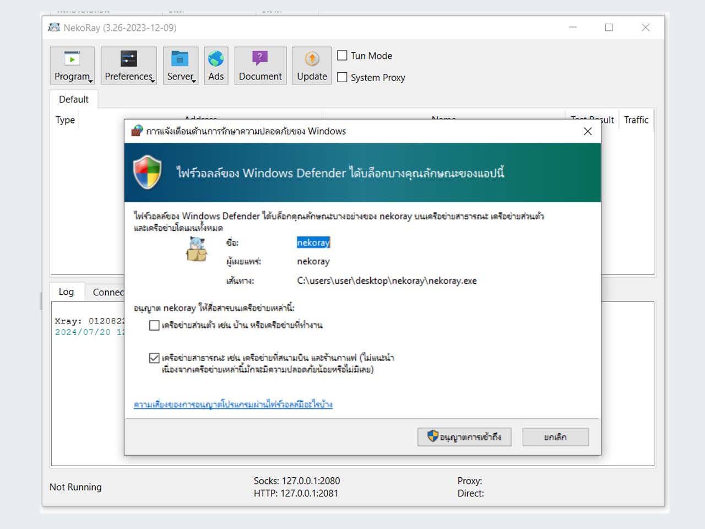This screenshot has width=705, height=529.
Task: Click the 2024/07/20 timestamp log line
Action: [x=90, y=332]
